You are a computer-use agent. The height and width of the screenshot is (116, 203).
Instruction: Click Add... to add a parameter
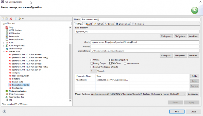[194, 76]
